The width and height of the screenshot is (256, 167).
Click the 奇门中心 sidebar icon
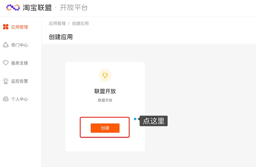(x=6, y=45)
